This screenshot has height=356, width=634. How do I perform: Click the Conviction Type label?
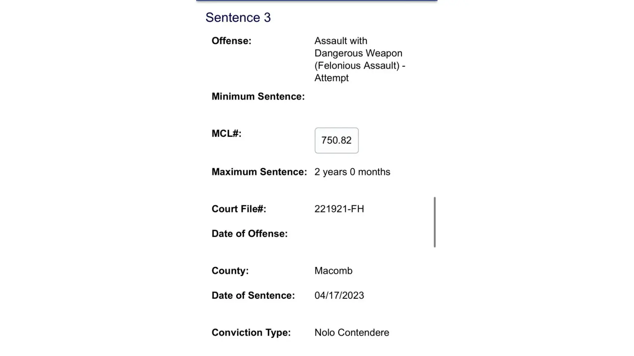251,333
